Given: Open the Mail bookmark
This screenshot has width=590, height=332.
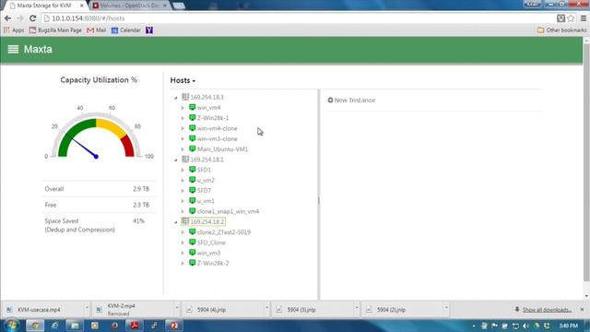Looking at the screenshot, I should (x=96, y=30).
